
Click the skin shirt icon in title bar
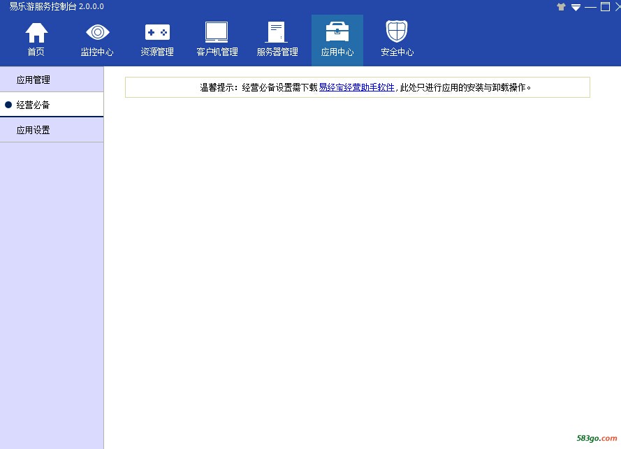coord(561,7)
